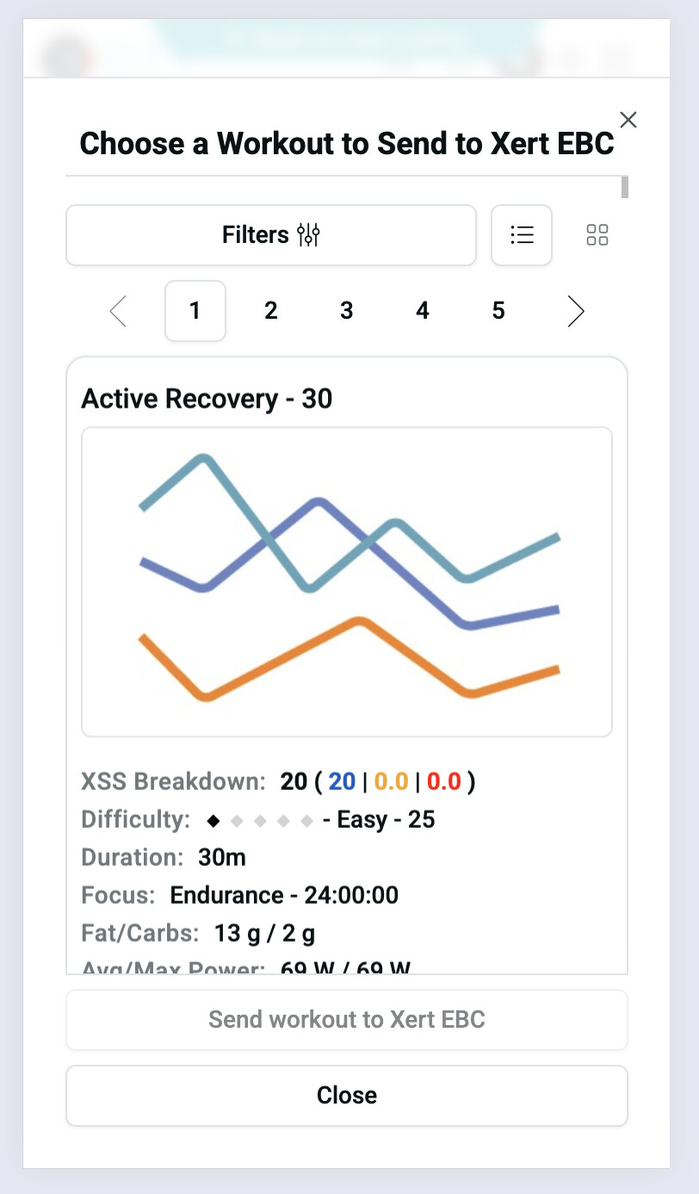Click the difficulty diamond rating indicator

[259, 820]
